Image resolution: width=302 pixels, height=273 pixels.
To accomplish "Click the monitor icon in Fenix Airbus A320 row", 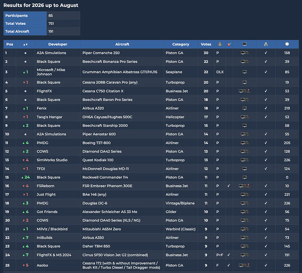I will click(x=244, y=108).
